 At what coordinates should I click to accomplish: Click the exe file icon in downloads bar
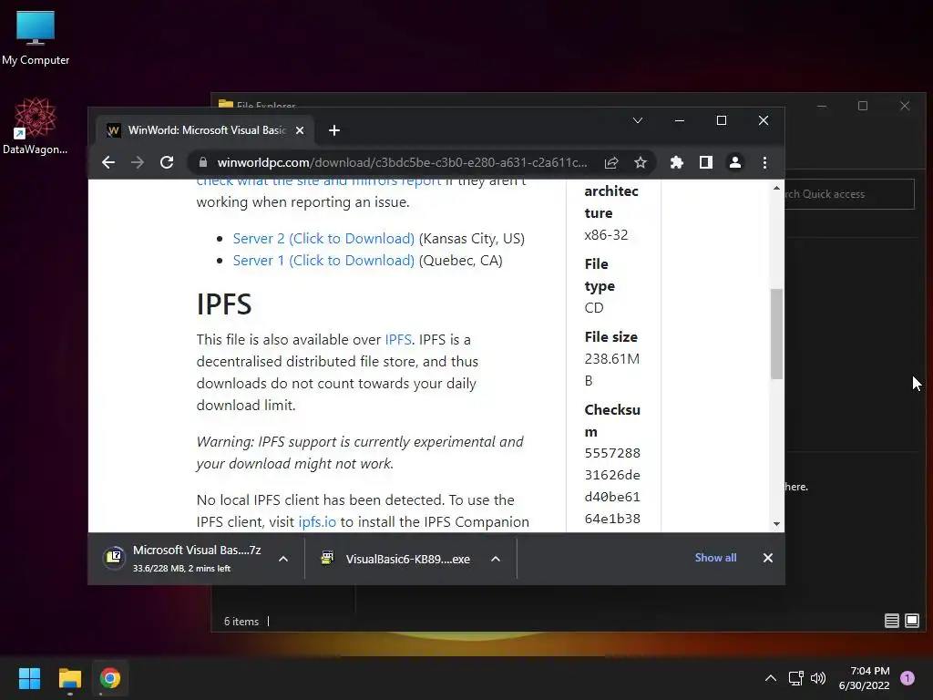[327, 558]
